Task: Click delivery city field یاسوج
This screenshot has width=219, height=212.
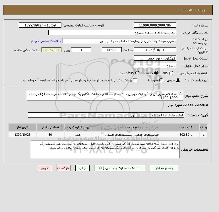Action: 155,65
